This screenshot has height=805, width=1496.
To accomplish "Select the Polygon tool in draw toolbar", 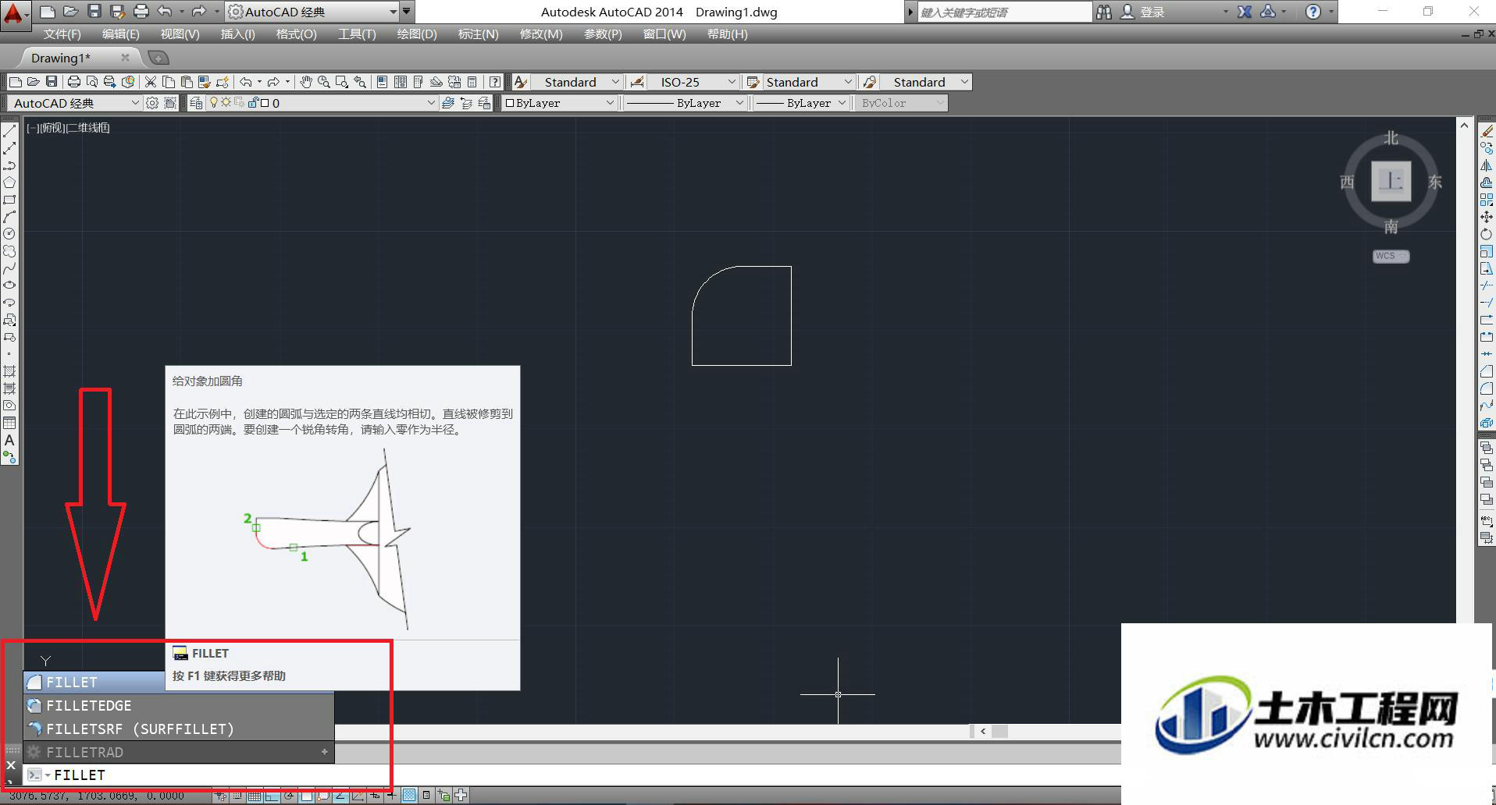I will [x=9, y=183].
